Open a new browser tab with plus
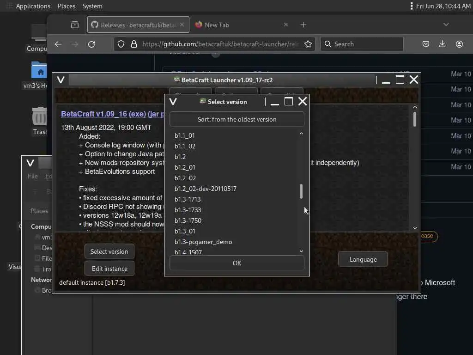Screen dimensions: 473x355 [303, 25]
